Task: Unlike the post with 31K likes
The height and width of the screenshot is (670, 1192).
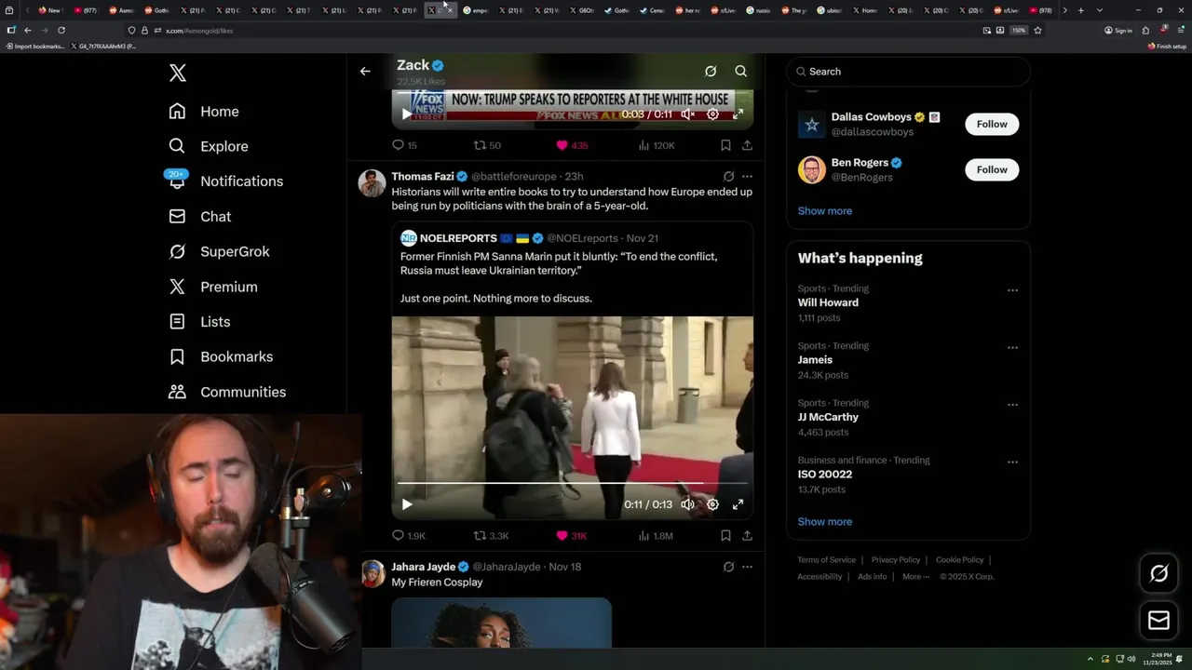Action: coord(571,535)
